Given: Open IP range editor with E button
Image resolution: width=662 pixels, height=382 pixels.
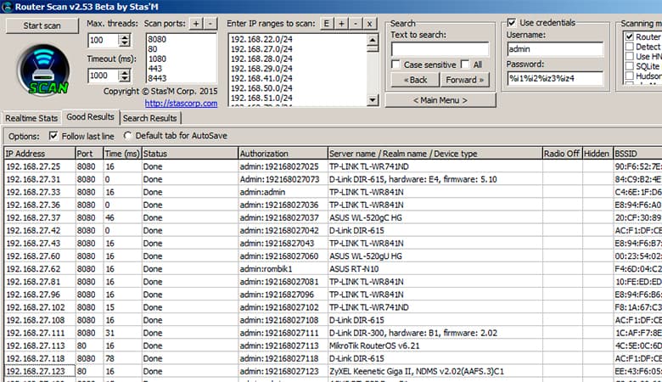Looking at the screenshot, I should (327, 24).
